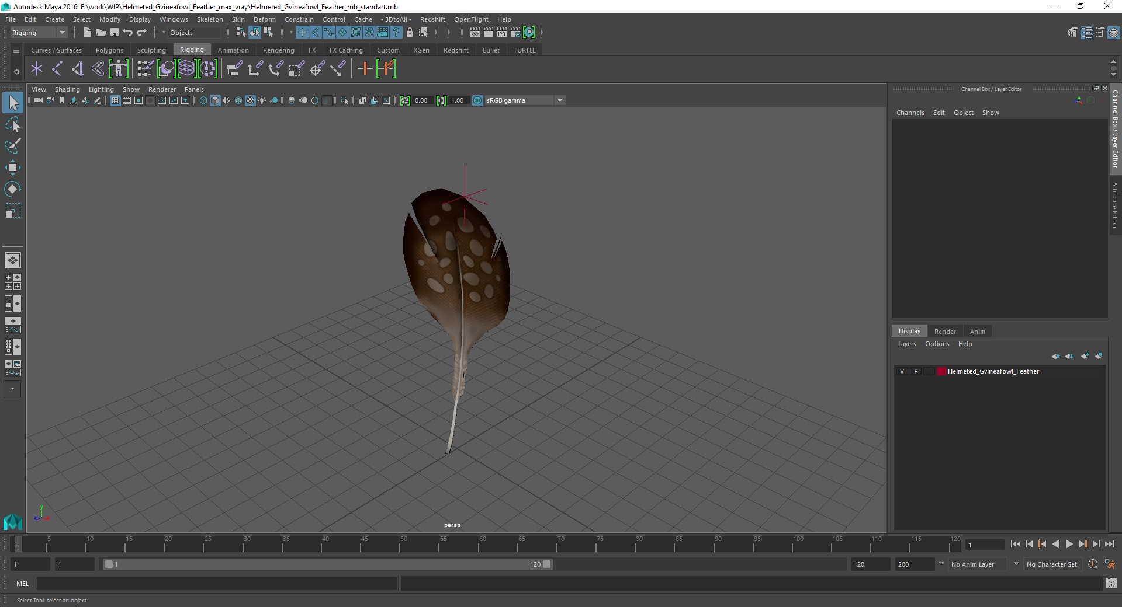The image size is (1122, 607).
Task: Open Layers menu in Layer Editor
Action: 907,344
